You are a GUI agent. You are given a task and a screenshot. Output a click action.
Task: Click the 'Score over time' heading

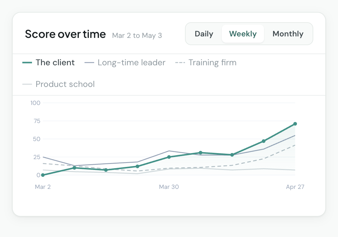(65, 34)
